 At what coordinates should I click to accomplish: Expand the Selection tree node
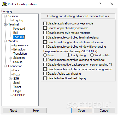click(10, 58)
